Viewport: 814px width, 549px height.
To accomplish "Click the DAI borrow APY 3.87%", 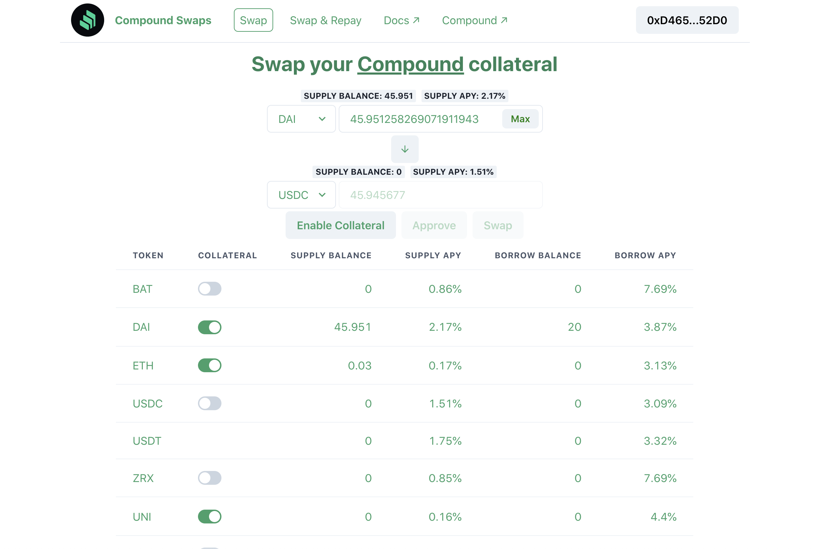I will tap(660, 327).
